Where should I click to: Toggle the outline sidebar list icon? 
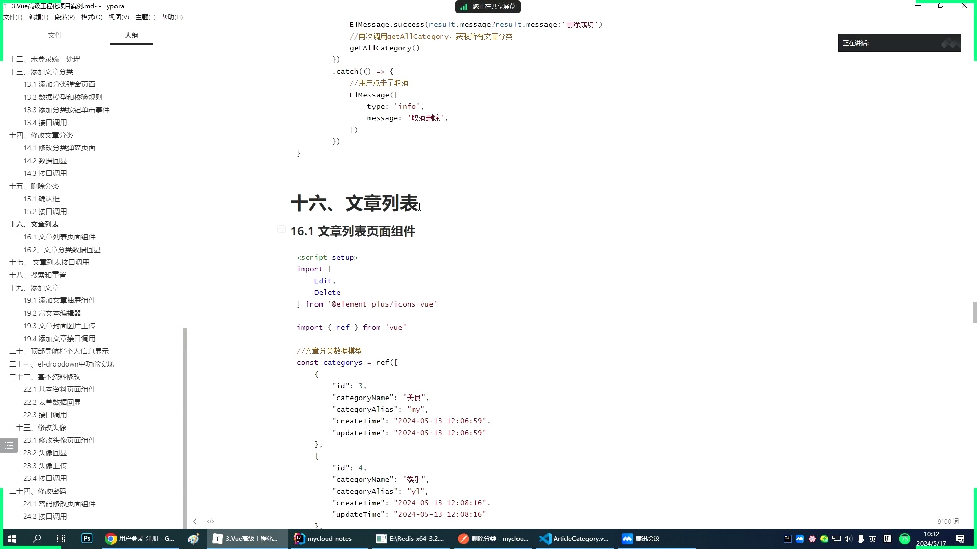point(9,445)
